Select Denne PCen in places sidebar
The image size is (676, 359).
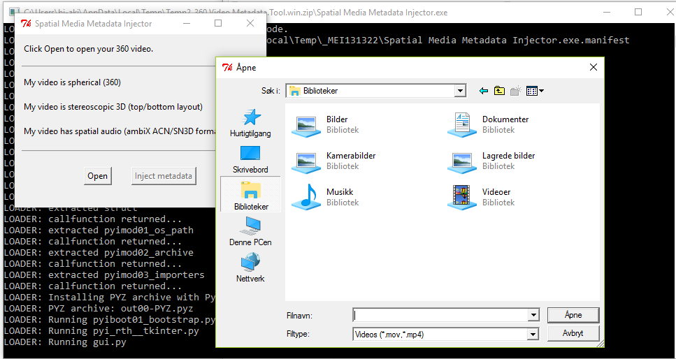click(x=250, y=231)
